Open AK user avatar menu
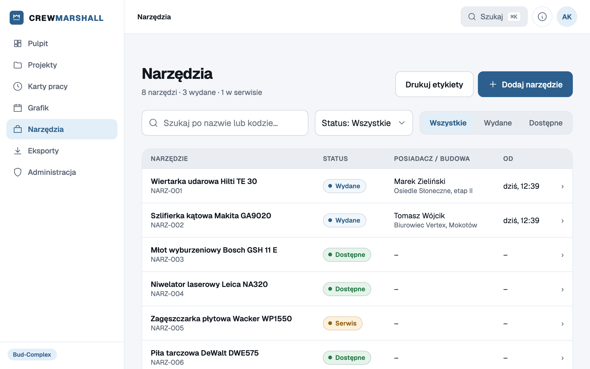The height and width of the screenshot is (369, 590). point(567,17)
